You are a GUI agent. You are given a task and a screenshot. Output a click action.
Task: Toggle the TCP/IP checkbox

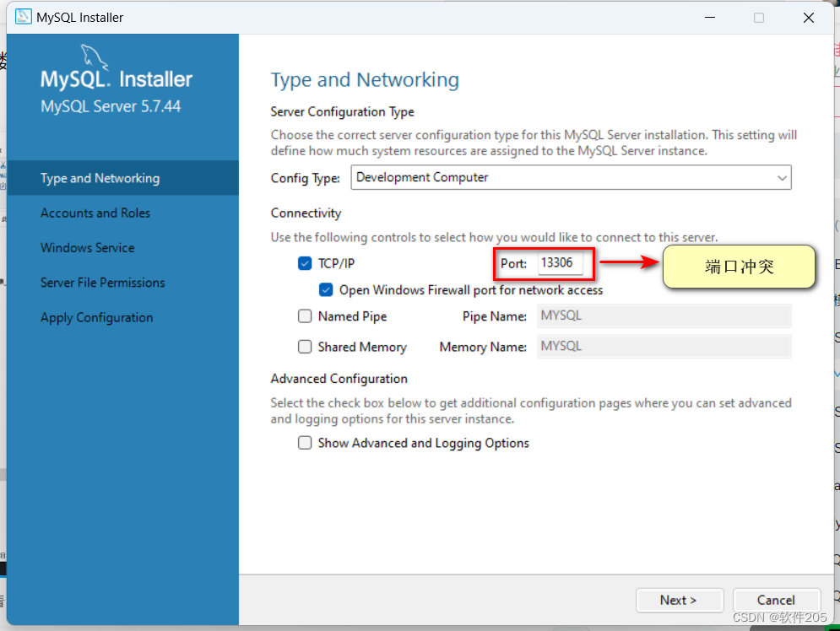[x=305, y=263]
